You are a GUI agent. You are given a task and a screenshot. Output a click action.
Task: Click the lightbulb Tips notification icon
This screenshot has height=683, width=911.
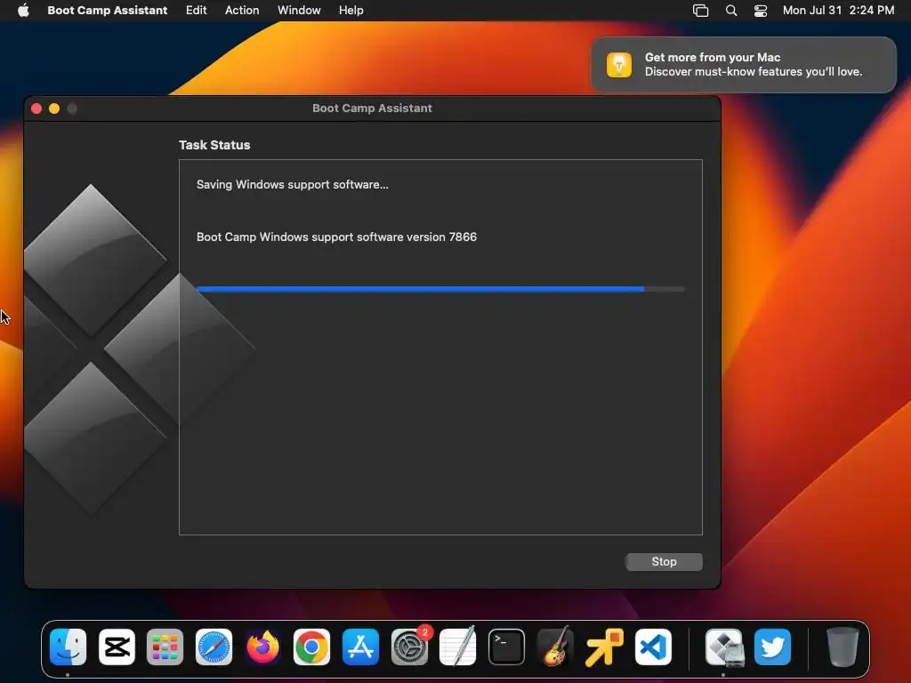(619, 64)
